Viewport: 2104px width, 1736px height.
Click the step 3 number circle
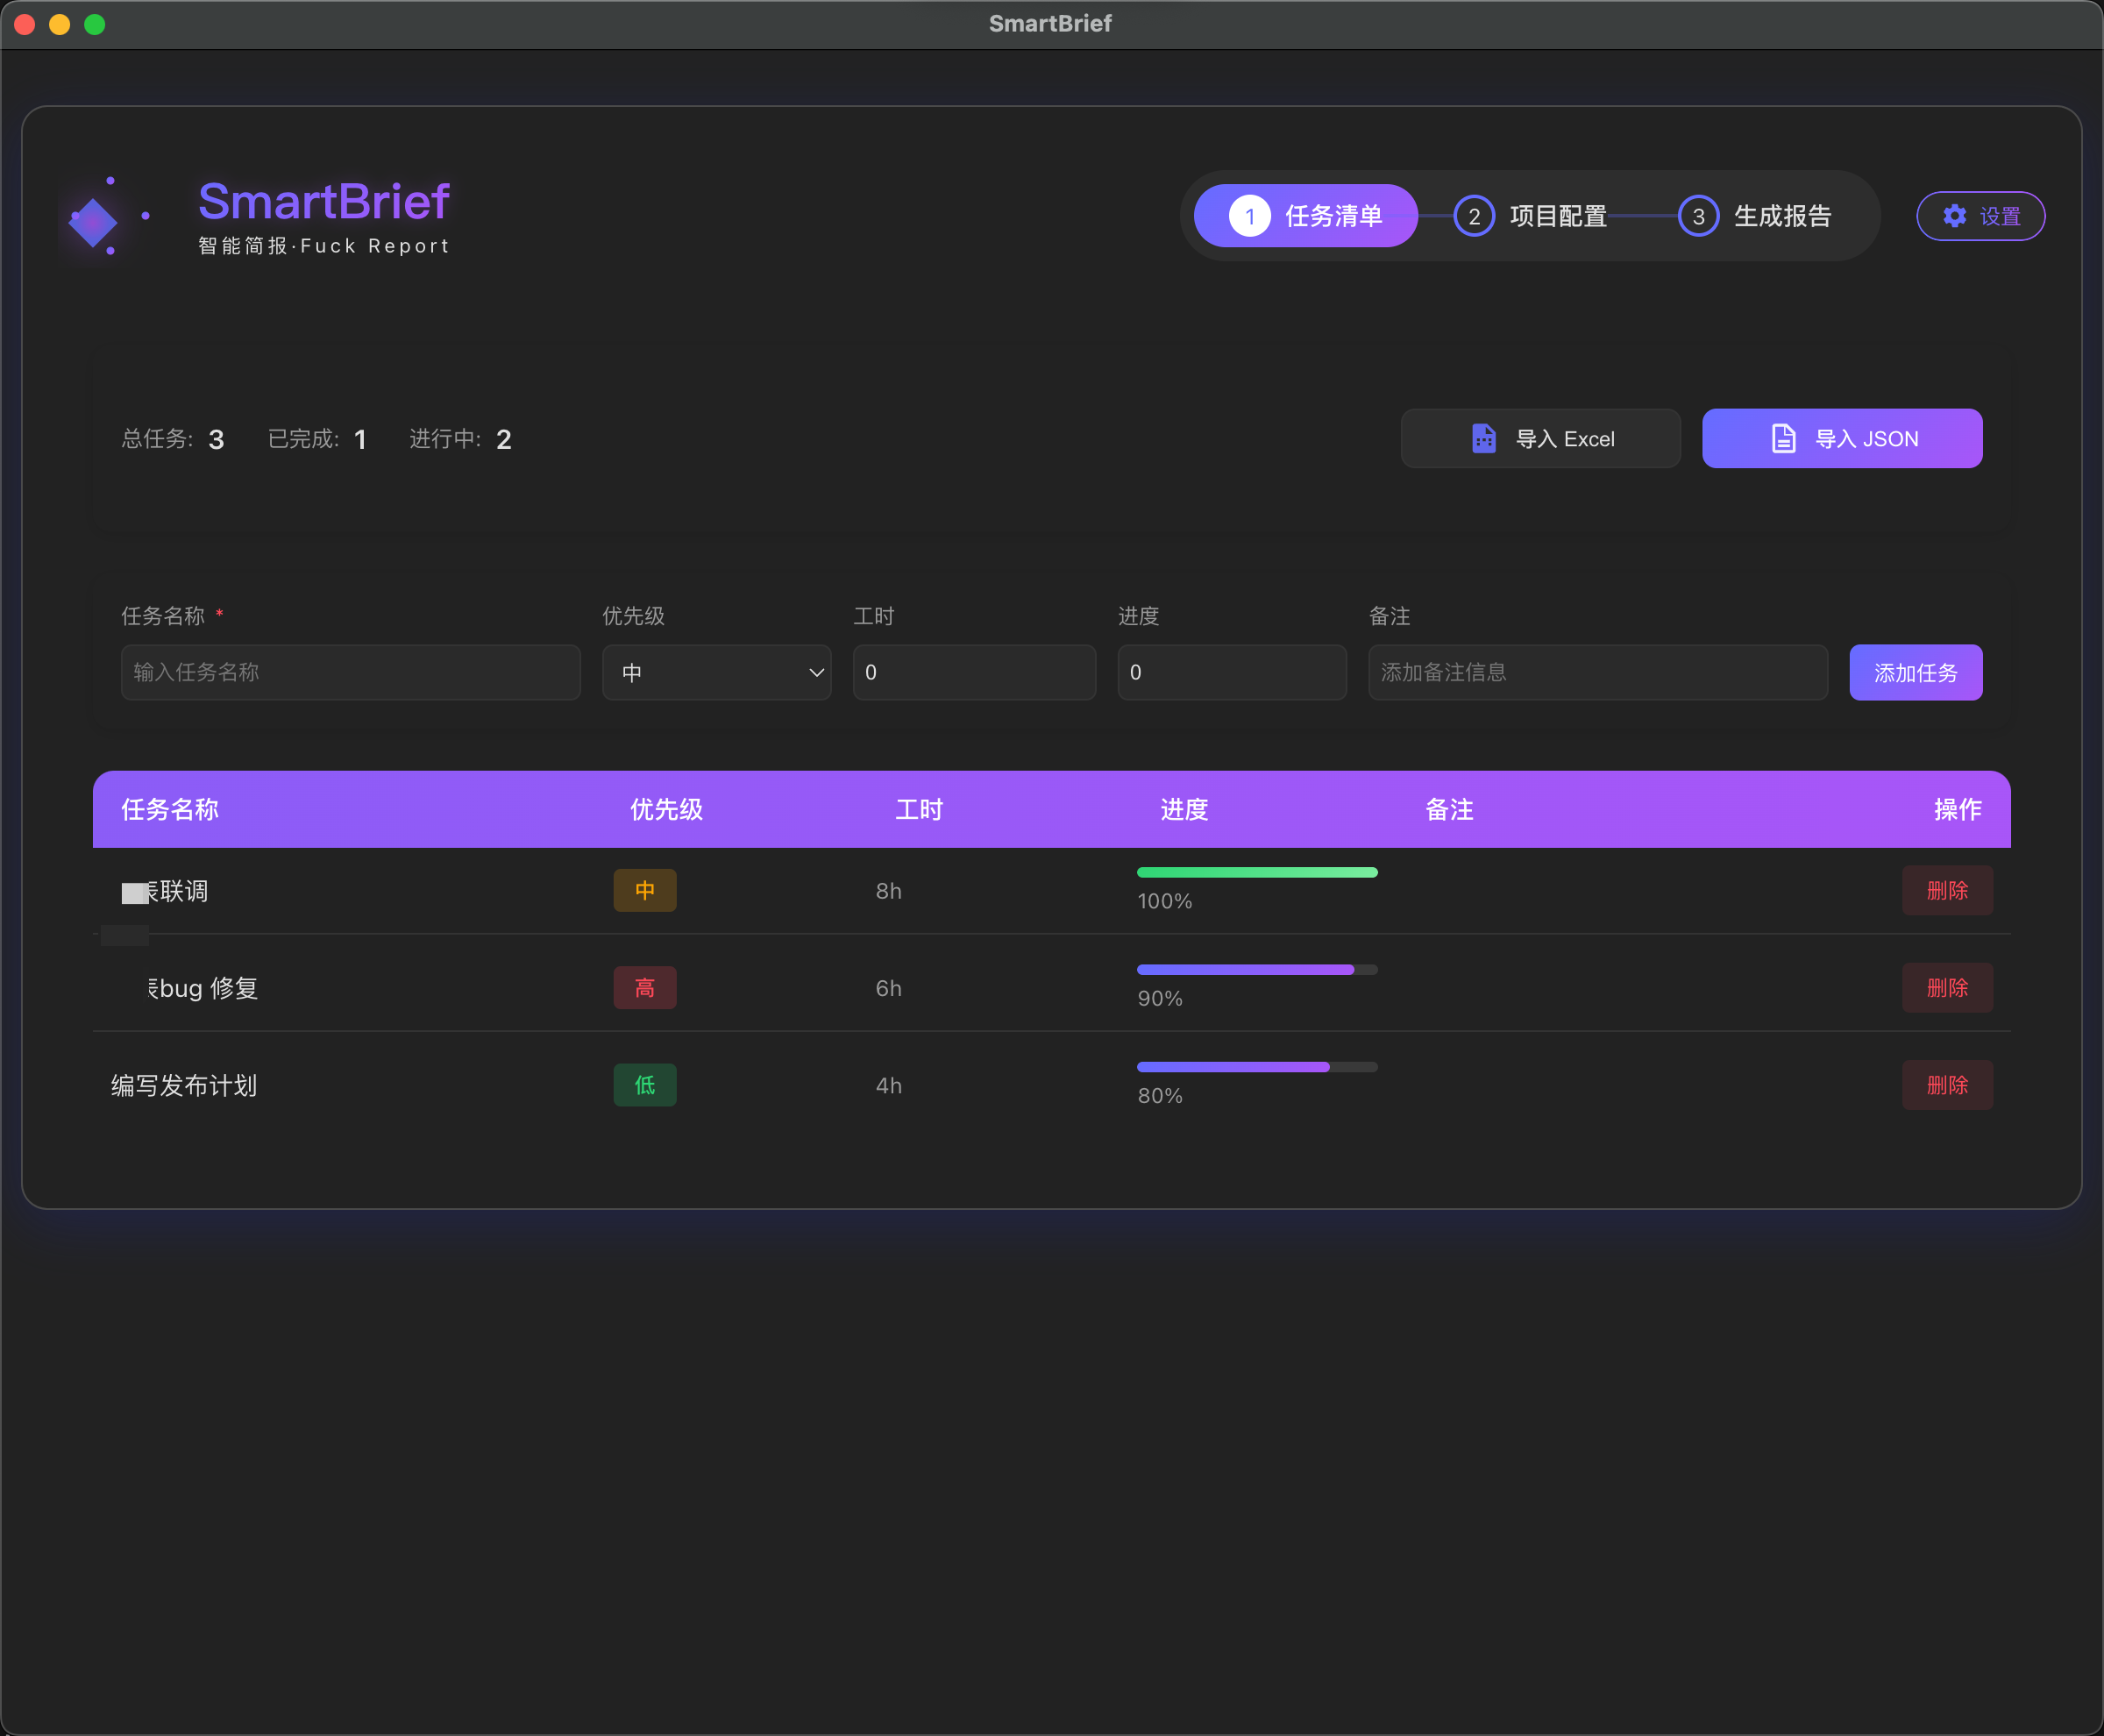1697,216
